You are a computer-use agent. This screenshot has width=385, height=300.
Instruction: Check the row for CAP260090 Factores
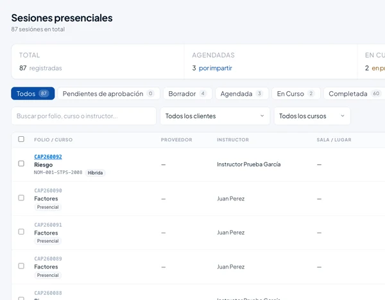[x=21, y=198]
